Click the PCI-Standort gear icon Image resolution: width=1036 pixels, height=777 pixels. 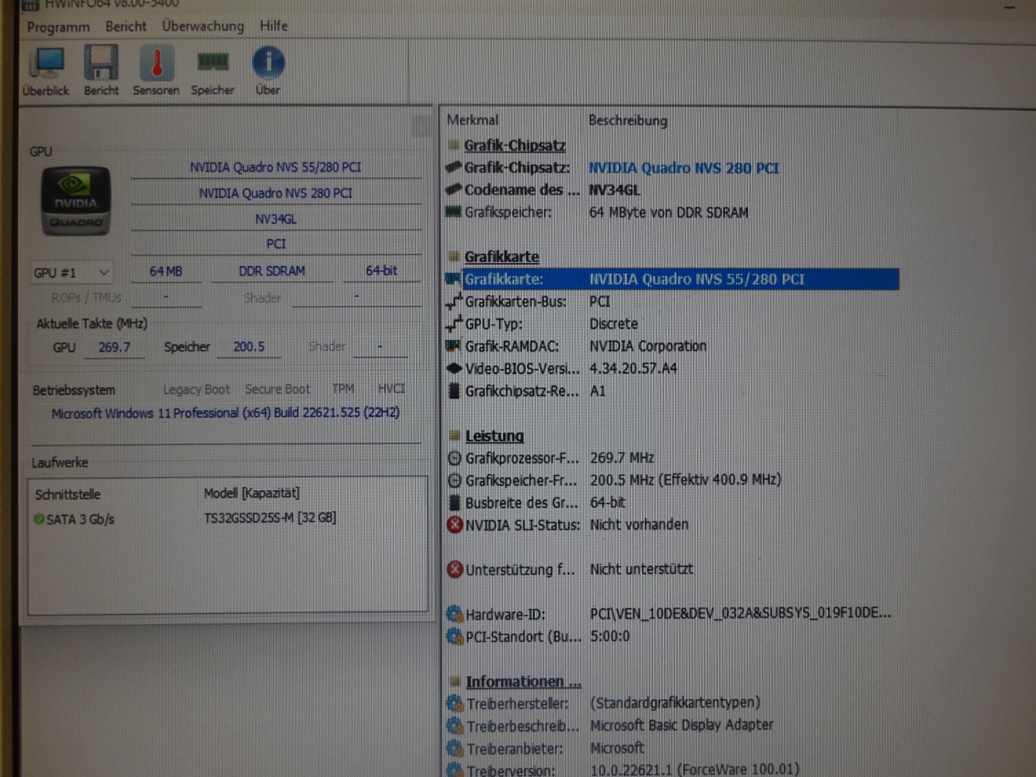pyautogui.click(x=455, y=636)
